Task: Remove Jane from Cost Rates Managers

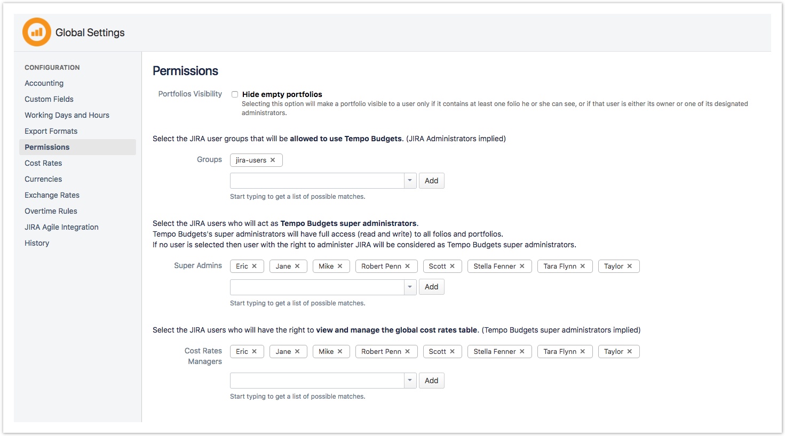Action: coord(297,351)
